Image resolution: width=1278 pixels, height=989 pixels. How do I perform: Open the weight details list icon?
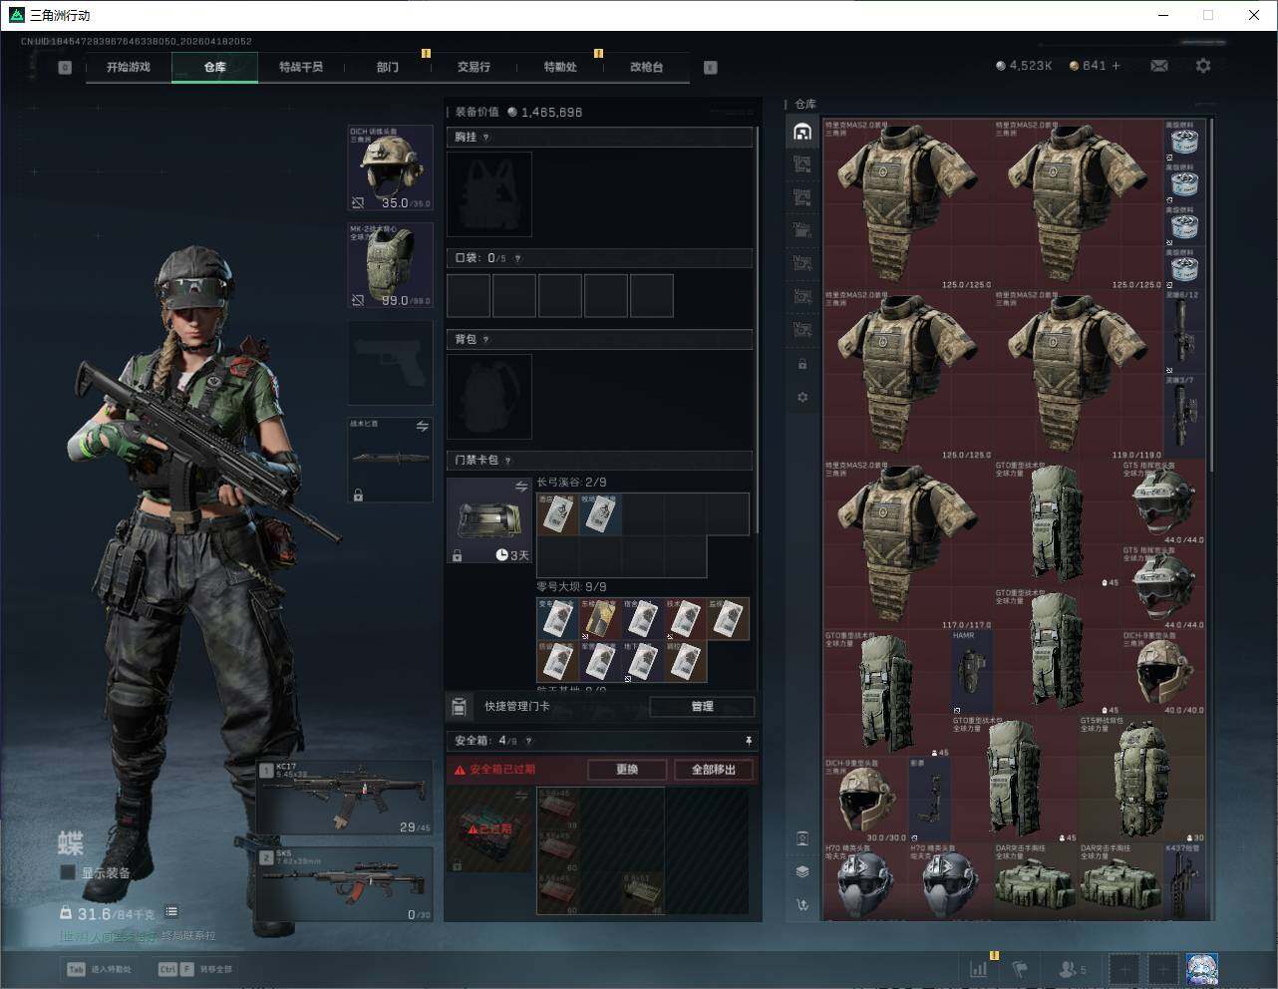[x=171, y=911]
